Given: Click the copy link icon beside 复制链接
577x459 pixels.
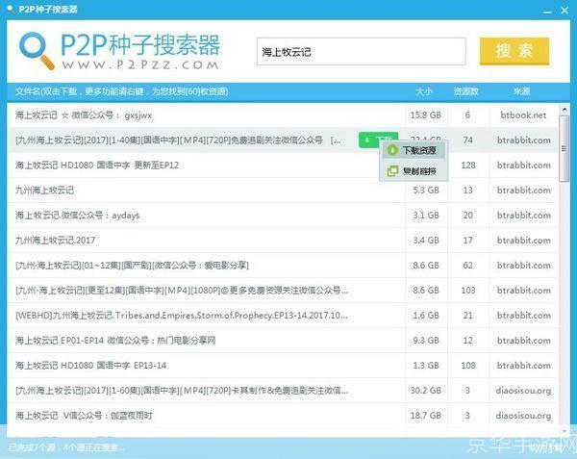Looking at the screenshot, I should (392, 170).
